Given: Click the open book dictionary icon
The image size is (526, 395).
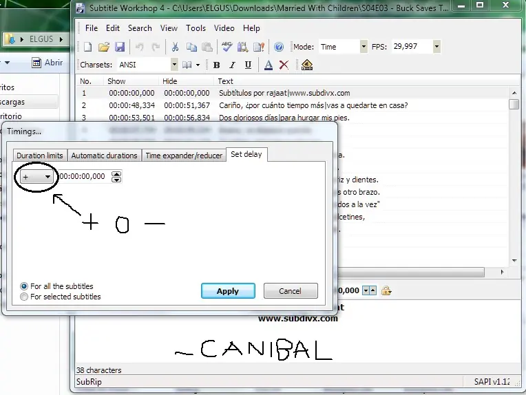Looking at the screenshot, I should pyautogui.click(x=187, y=65).
